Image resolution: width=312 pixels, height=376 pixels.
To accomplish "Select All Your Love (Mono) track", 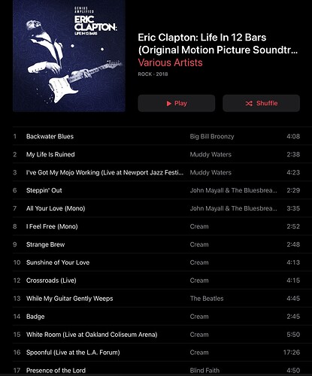I will click(156, 208).
